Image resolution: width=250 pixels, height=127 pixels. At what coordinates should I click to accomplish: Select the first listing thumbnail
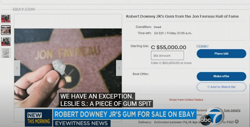[6, 19]
